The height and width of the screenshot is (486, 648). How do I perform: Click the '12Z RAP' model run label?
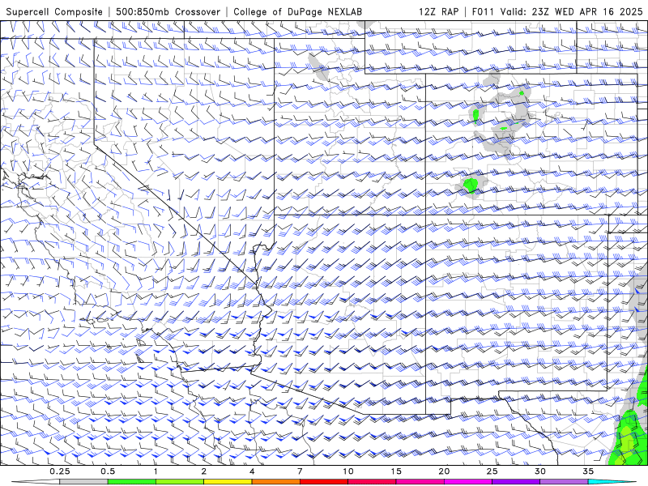(x=438, y=12)
